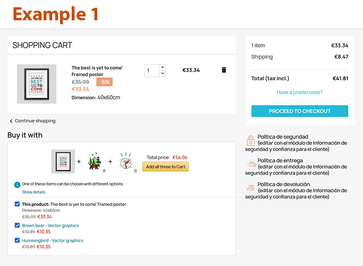Uncheck the Hummingbird Vector graphics checkbox
This screenshot has width=363, height=266.
(17, 240)
